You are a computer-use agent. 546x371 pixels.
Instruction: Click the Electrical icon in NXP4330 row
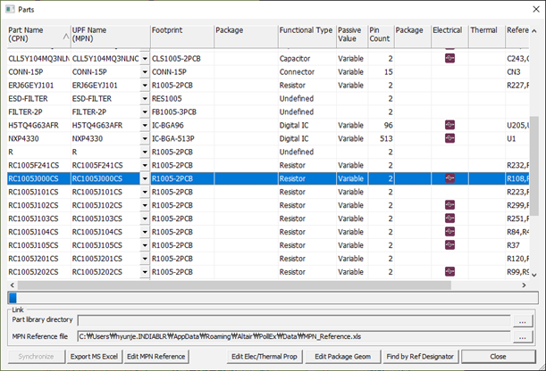tap(449, 138)
